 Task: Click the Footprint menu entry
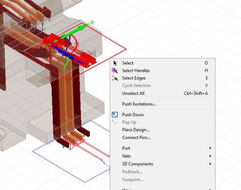(132, 180)
